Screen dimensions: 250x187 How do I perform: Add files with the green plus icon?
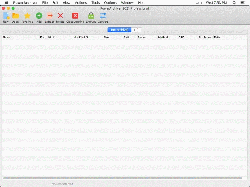(39, 16)
